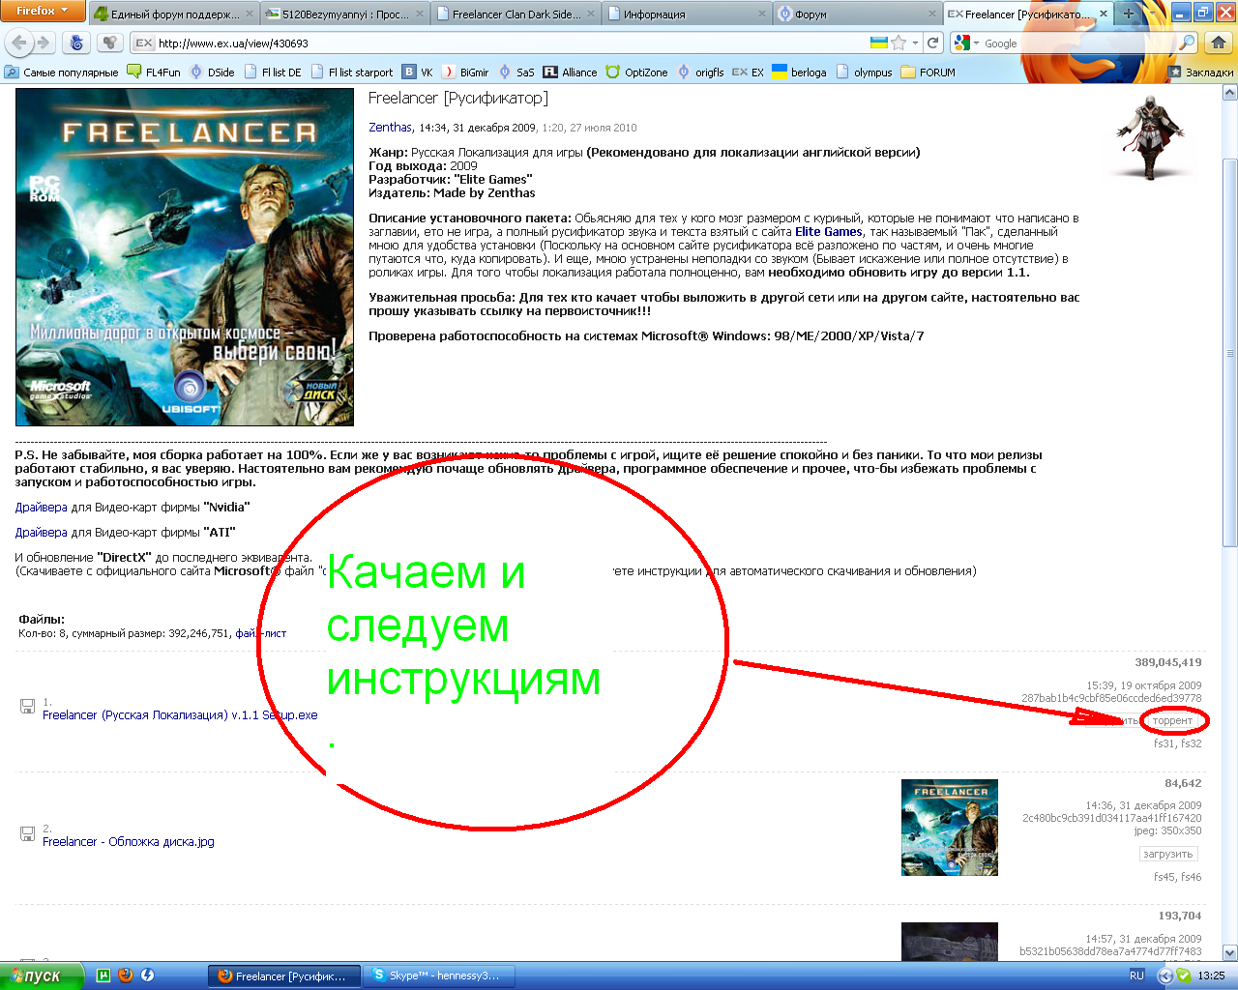
Task: Open the Google search engine dropdown
Action: pos(965,43)
